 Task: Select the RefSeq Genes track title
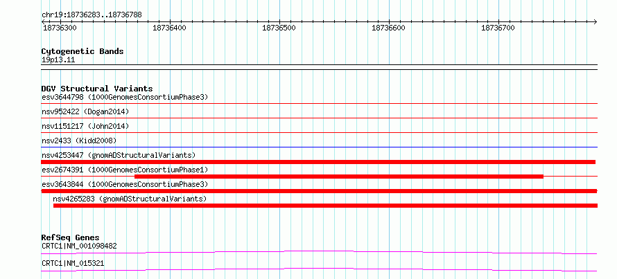tap(71, 237)
